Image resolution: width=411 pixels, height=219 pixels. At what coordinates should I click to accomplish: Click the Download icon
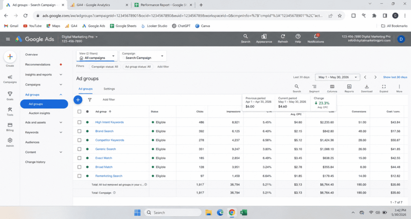point(367,87)
